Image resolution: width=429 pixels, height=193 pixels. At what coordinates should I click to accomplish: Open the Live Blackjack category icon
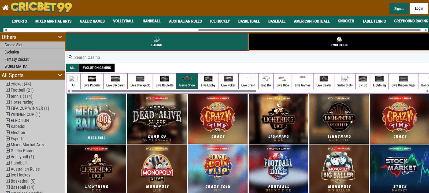tap(140, 79)
